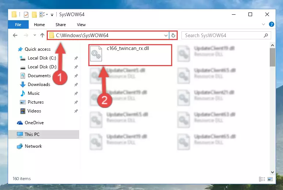Maximize the SysWOW64 window
Viewport: 283px width, 190px height.
[250, 14]
